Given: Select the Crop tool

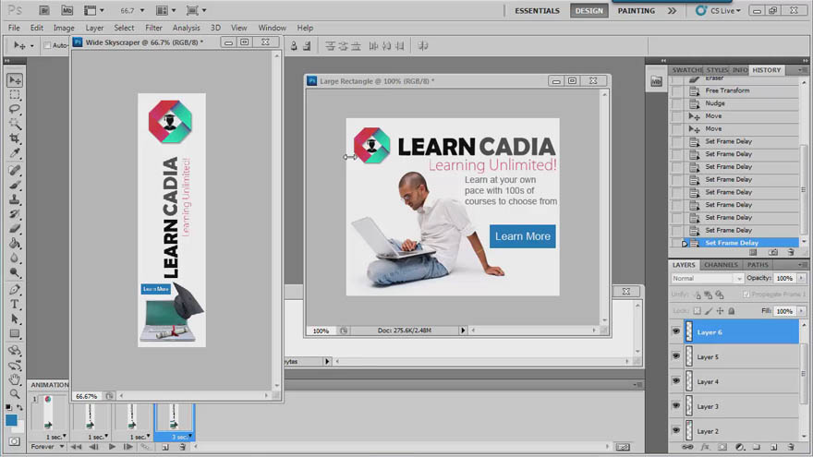Looking at the screenshot, I should [x=15, y=138].
